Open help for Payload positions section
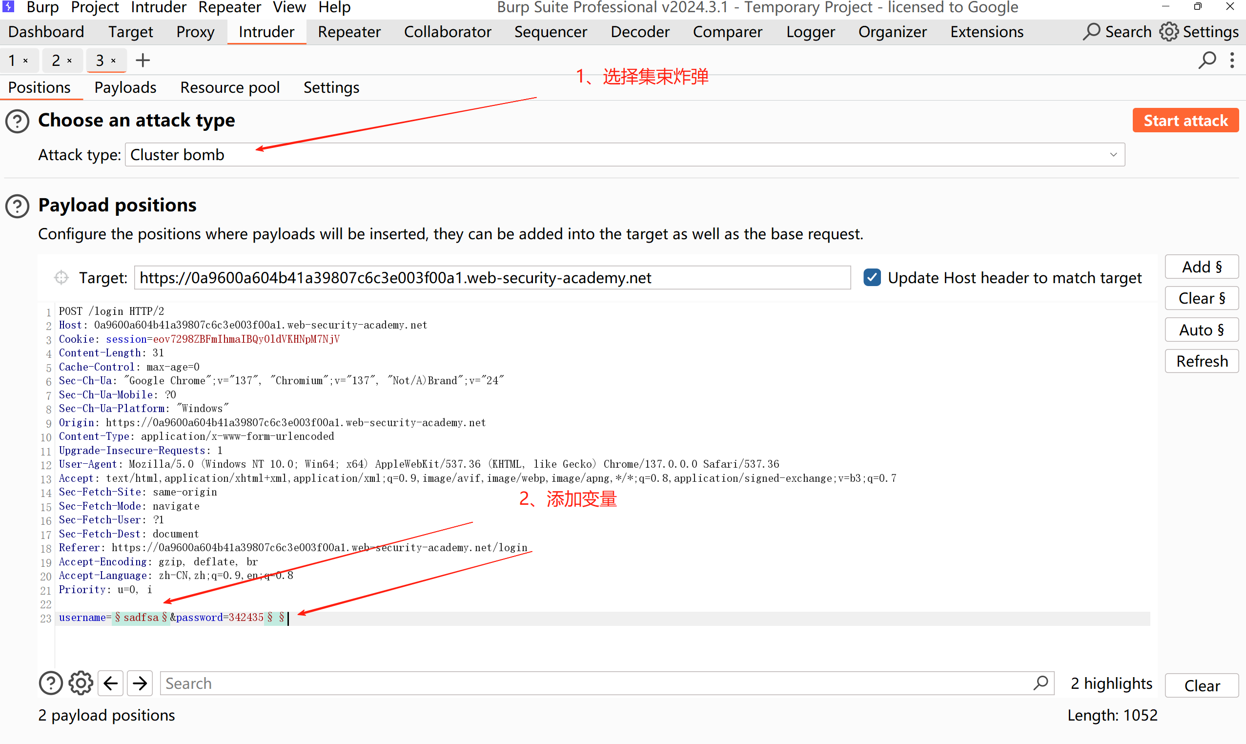 (18, 206)
